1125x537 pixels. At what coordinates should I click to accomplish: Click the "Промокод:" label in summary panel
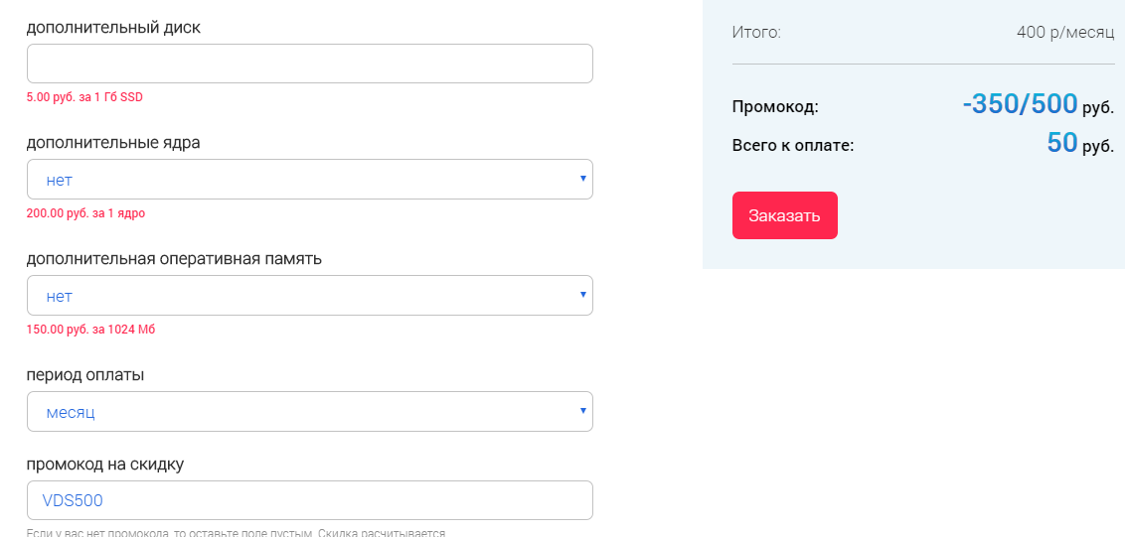[775, 107]
